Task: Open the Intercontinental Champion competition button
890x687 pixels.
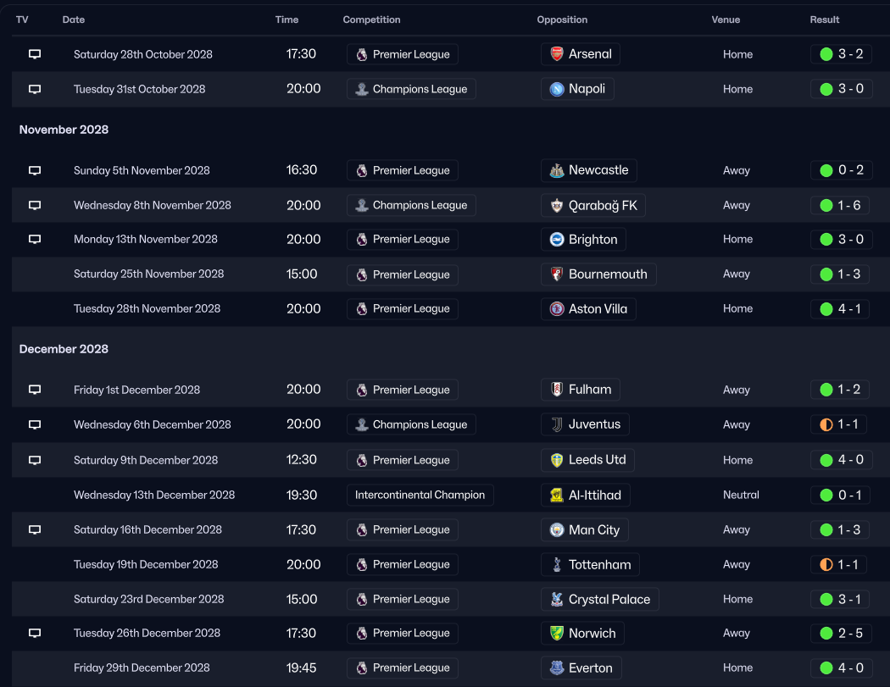Action: [420, 495]
